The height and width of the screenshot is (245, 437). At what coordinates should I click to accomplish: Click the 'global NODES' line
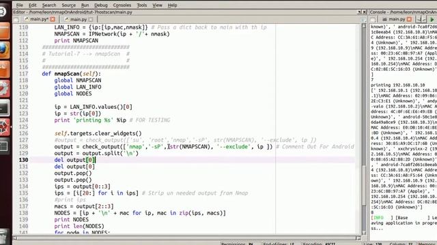[x=73, y=94]
